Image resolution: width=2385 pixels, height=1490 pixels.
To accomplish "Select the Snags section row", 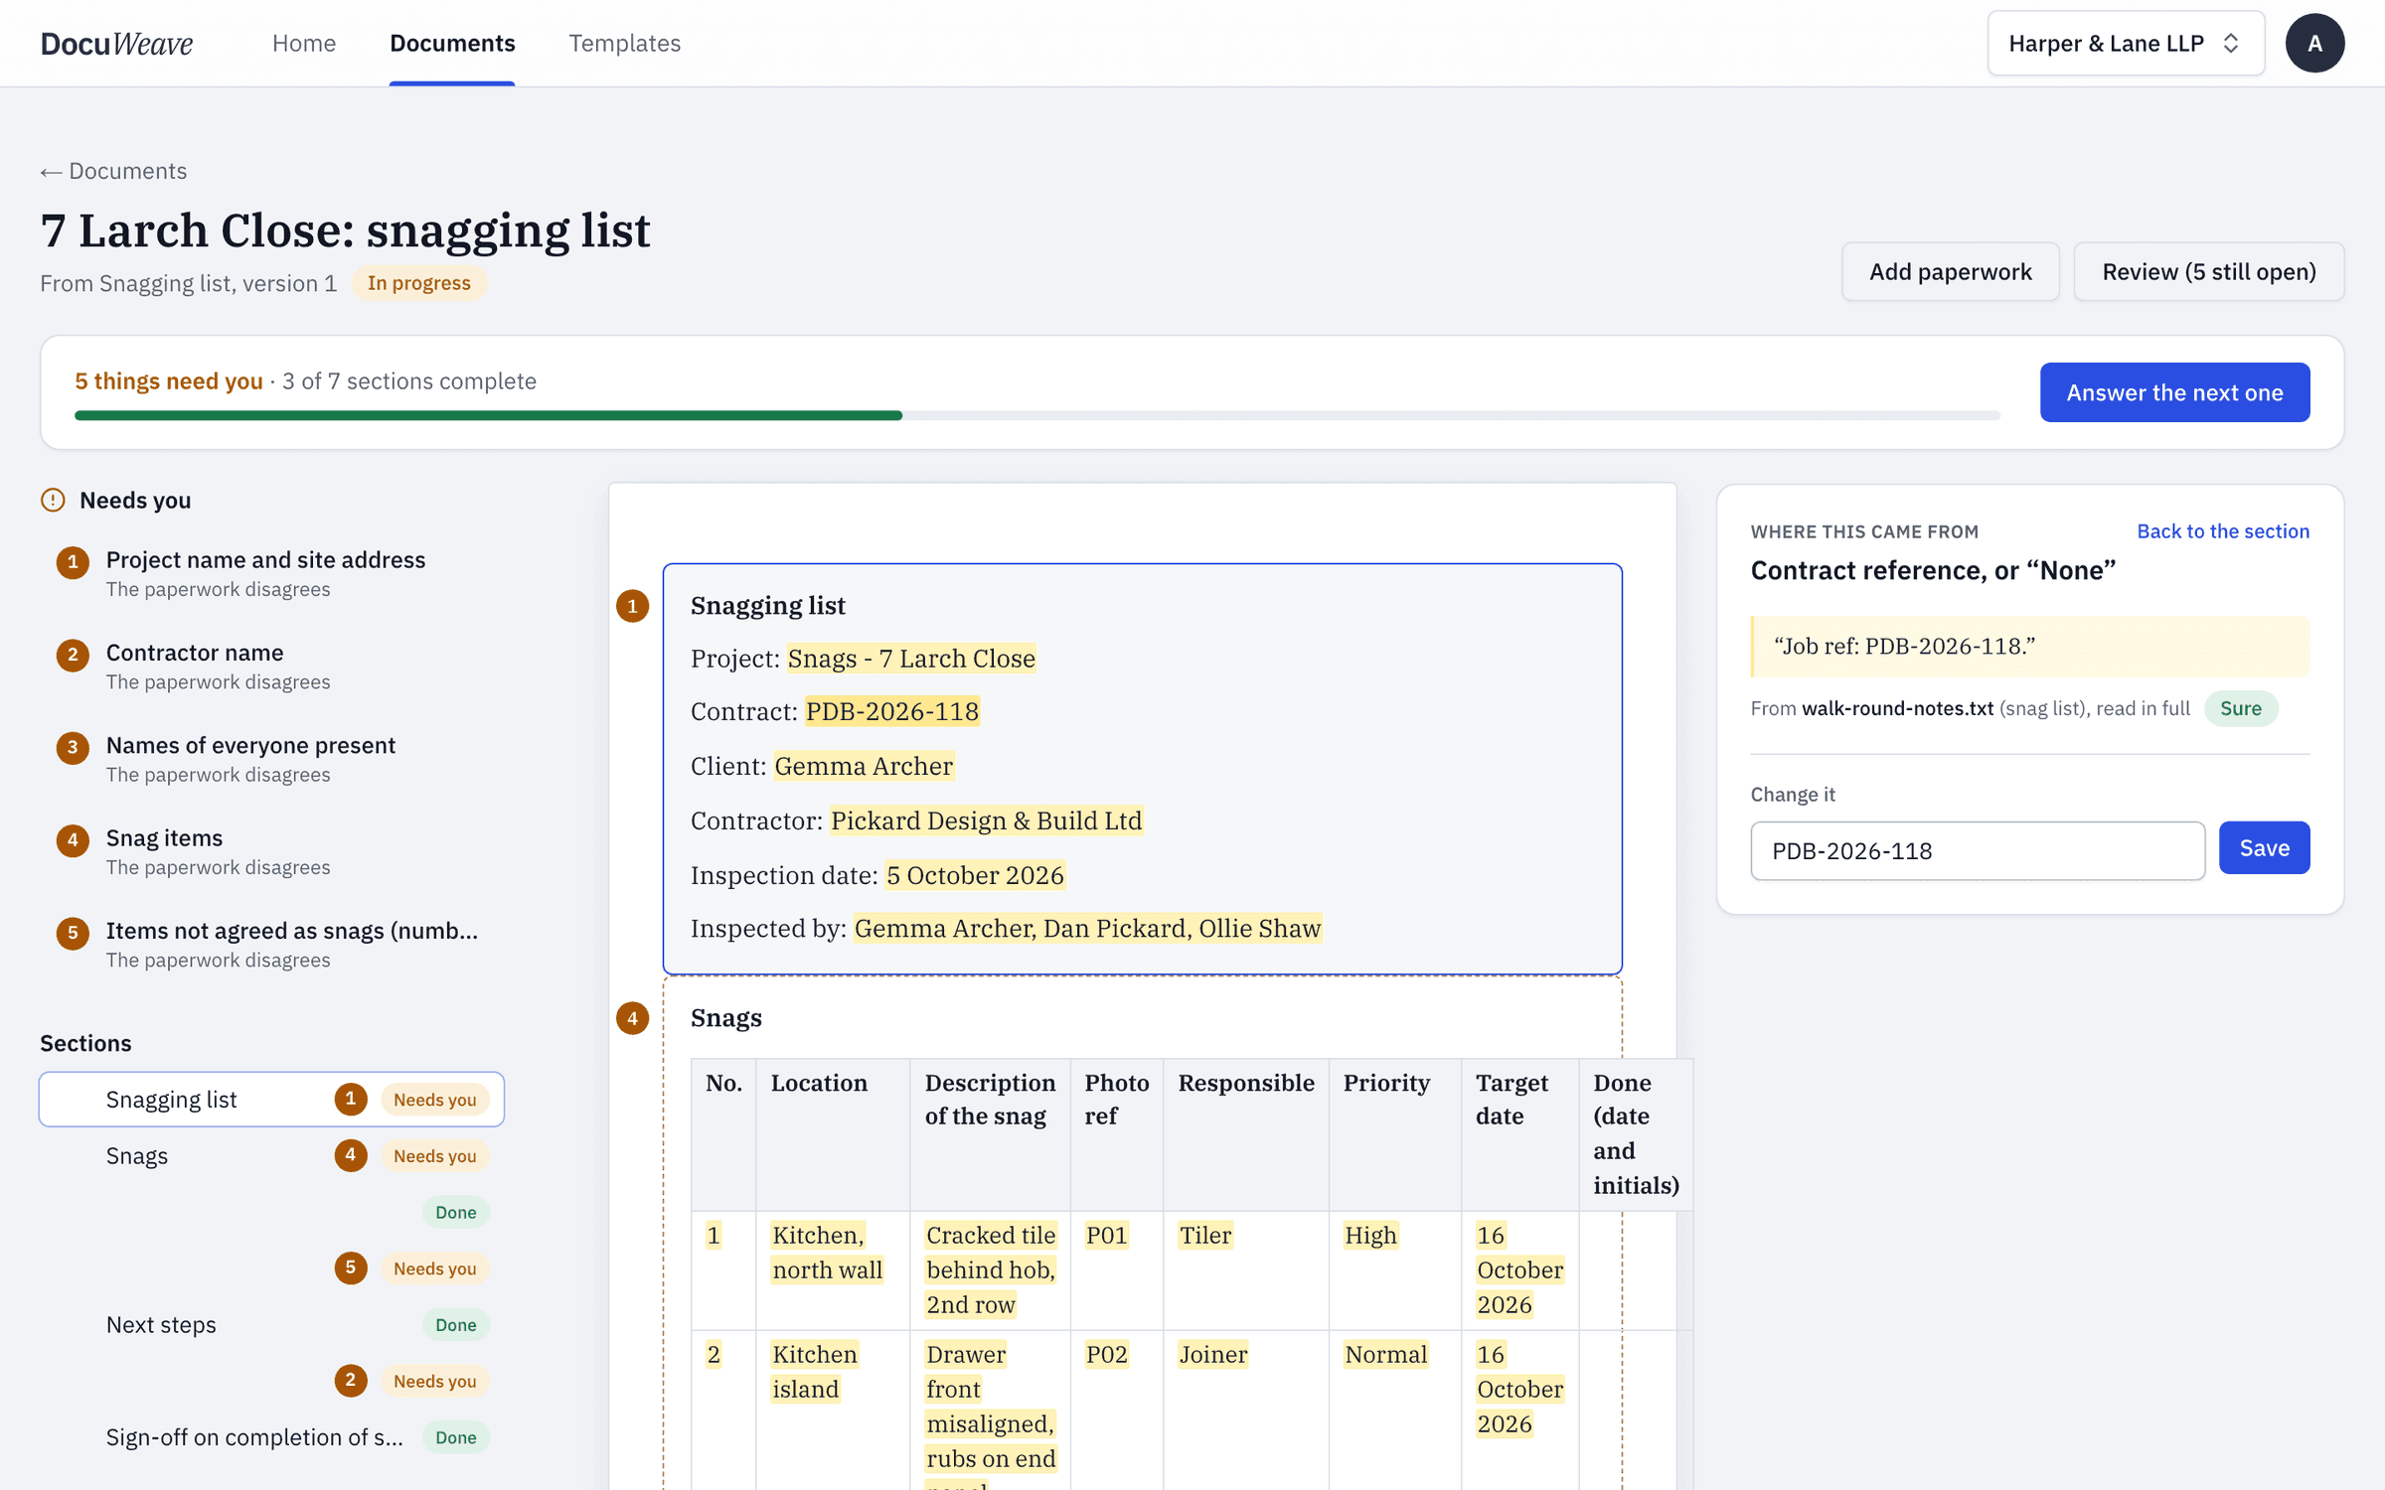I will point(271,1155).
